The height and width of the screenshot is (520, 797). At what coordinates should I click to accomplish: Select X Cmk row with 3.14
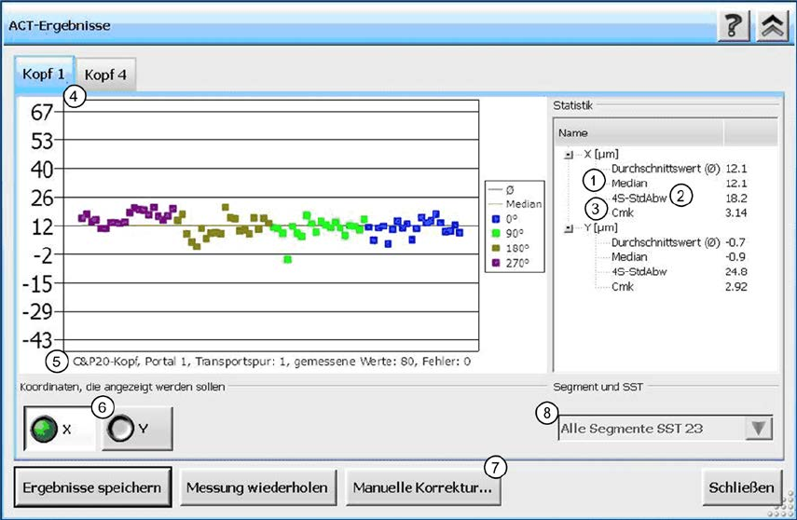click(x=679, y=213)
